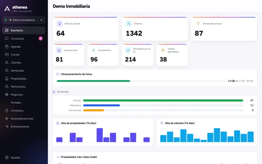Open the Contactos section
262x164 pixels.
coord(24,38)
